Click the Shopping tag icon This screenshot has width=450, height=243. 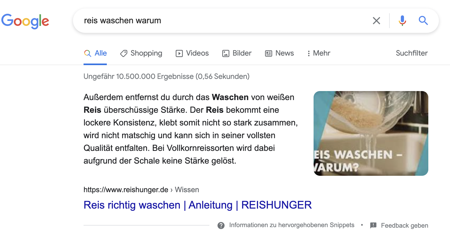tap(124, 53)
